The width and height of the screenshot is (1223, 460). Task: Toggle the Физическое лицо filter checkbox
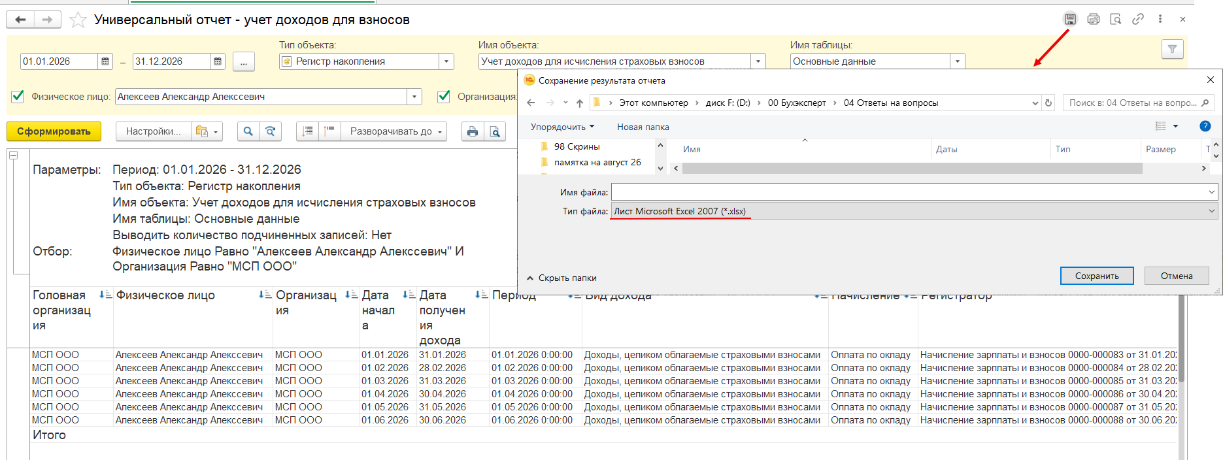[18, 97]
